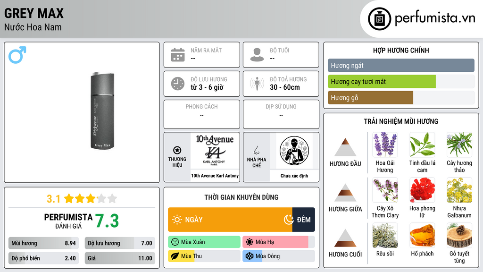Click the sun icon next to Ngày

177,220
